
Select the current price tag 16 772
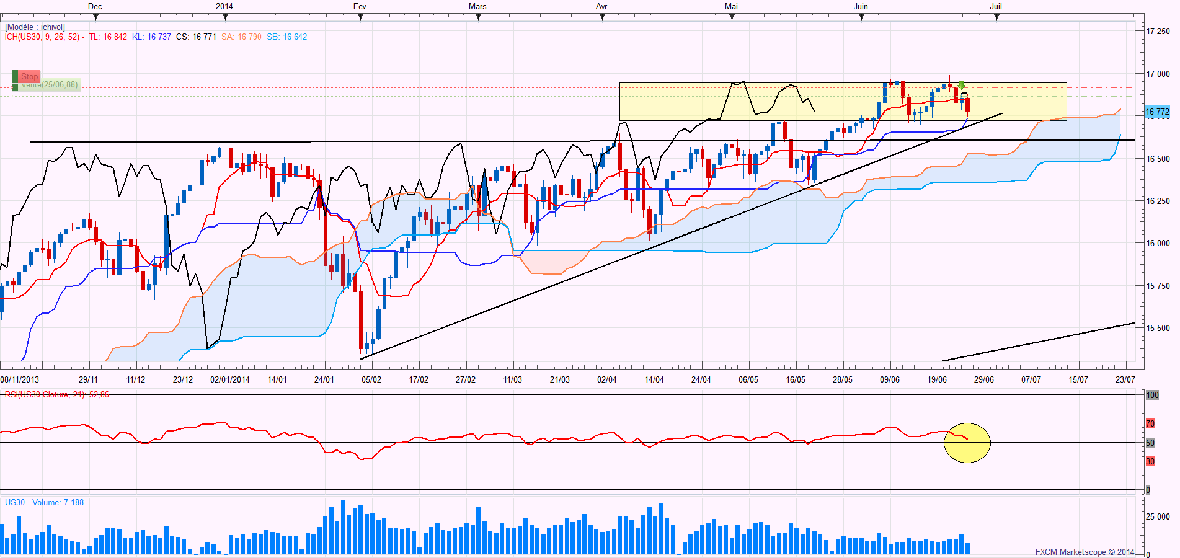coord(1156,112)
